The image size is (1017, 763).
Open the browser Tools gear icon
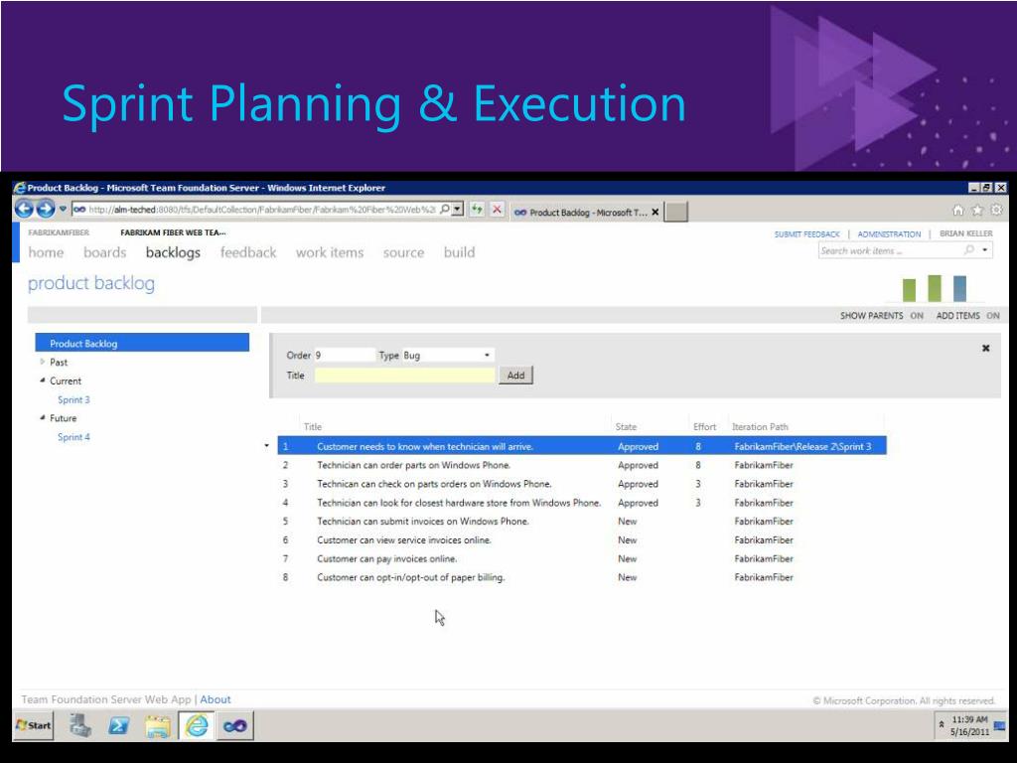(x=997, y=210)
